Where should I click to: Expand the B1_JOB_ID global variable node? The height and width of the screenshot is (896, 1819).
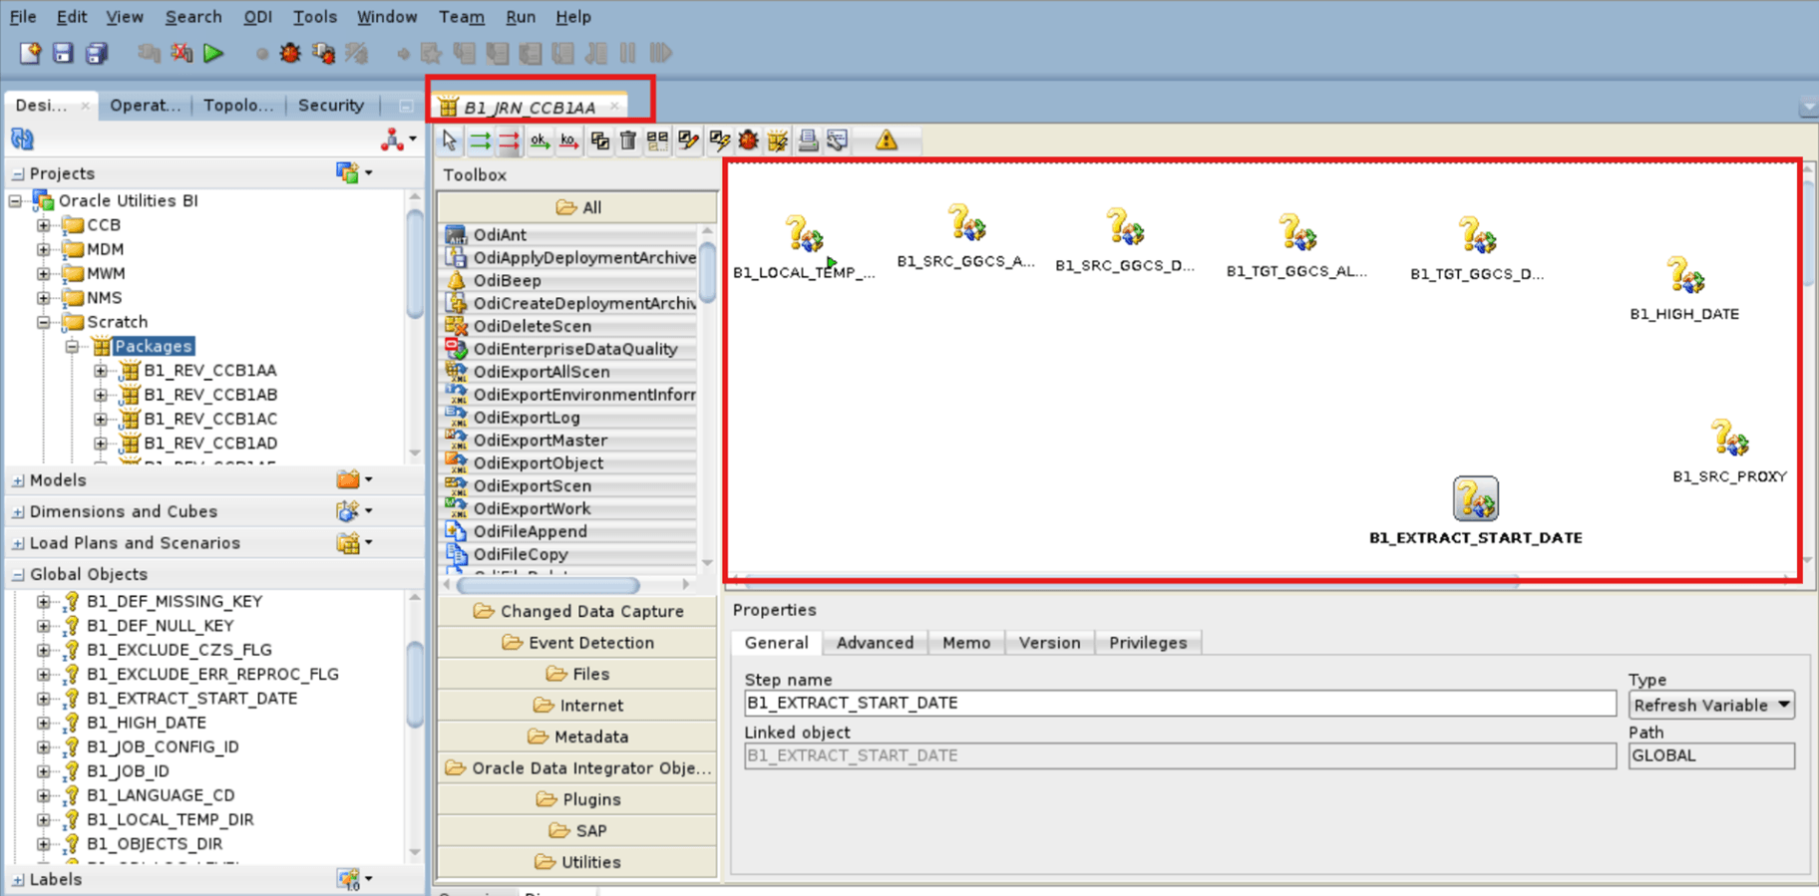[44, 771]
